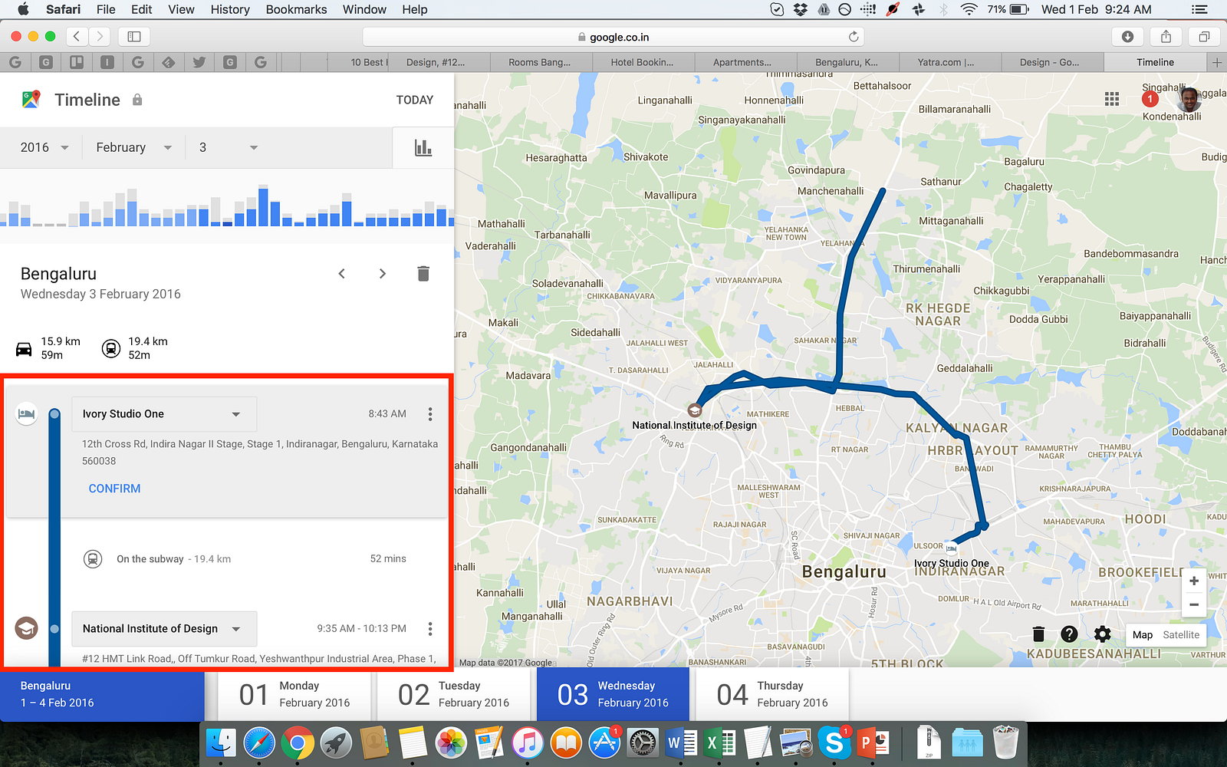Zoom in on the map

[1194, 581]
